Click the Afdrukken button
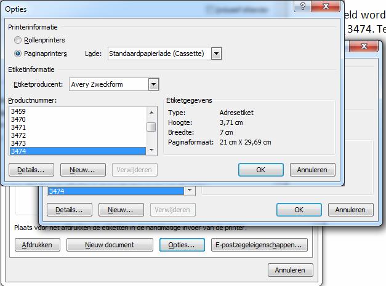386x286 pixels. pos(38,245)
